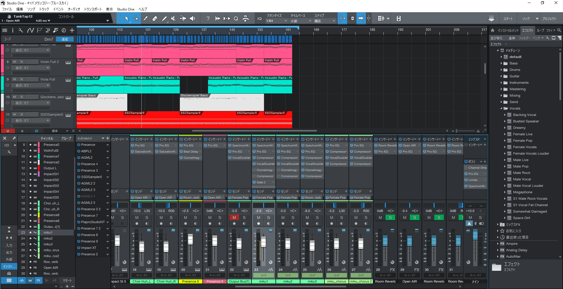This screenshot has width=563, height=289.
Task: Open ABPL2 instrument dropdown arrow
Action: (108, 151)
